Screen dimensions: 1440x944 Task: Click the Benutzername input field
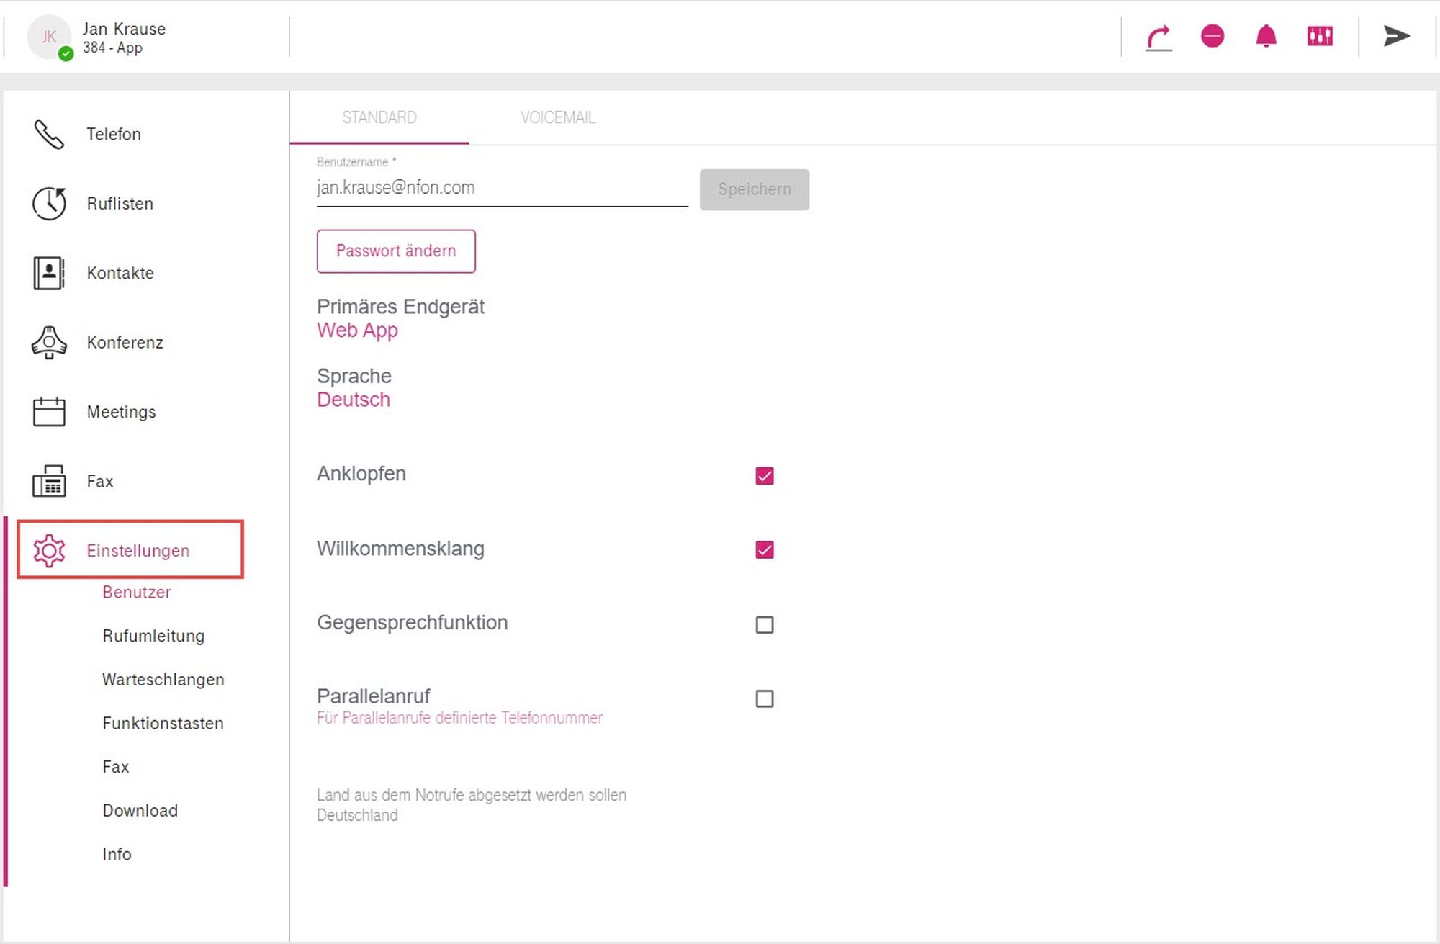coord(501,188)
